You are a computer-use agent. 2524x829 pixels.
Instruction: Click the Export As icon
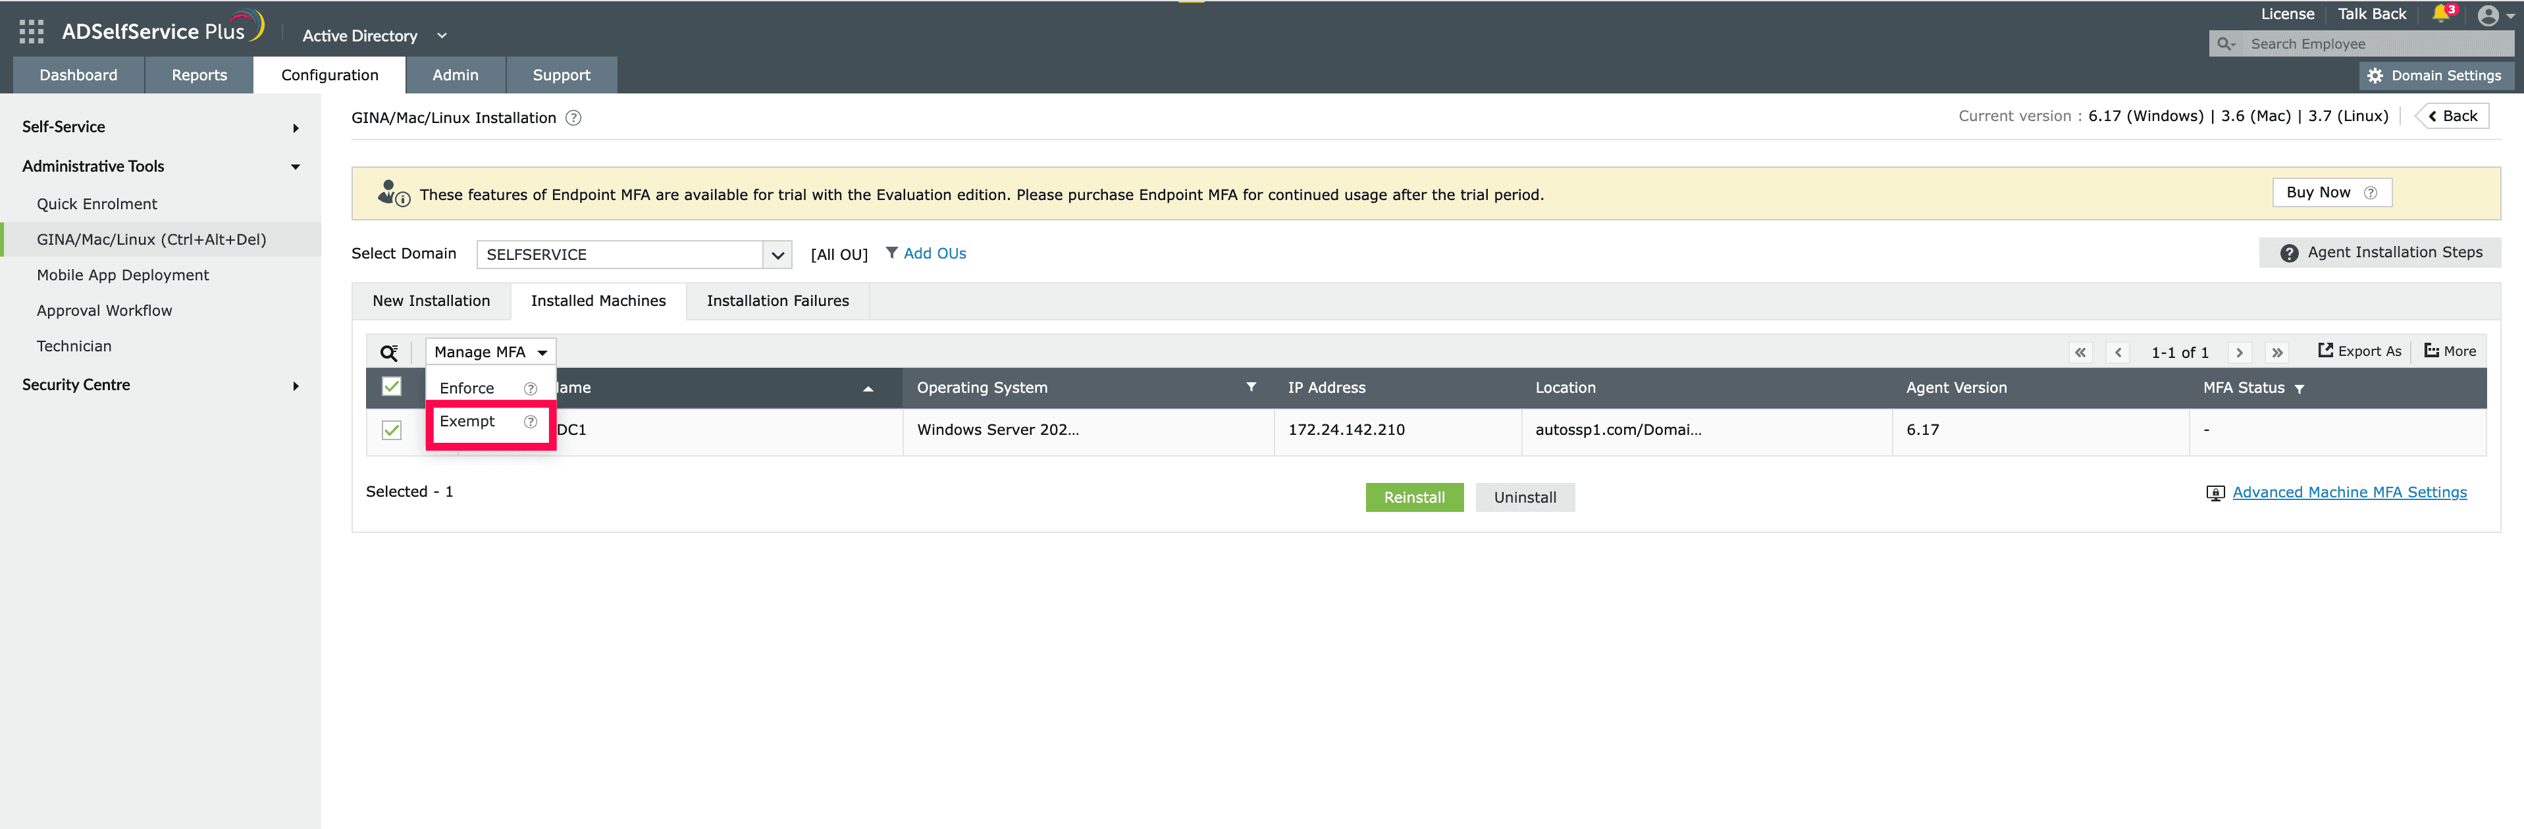coord(2325,351)
